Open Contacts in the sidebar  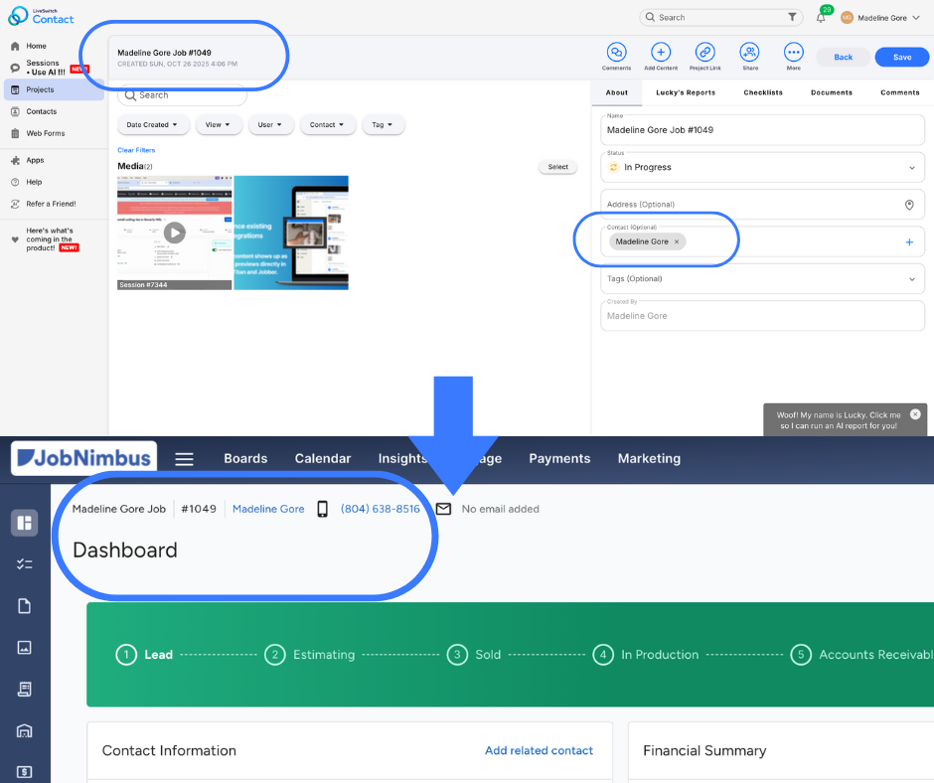[54, 111]
